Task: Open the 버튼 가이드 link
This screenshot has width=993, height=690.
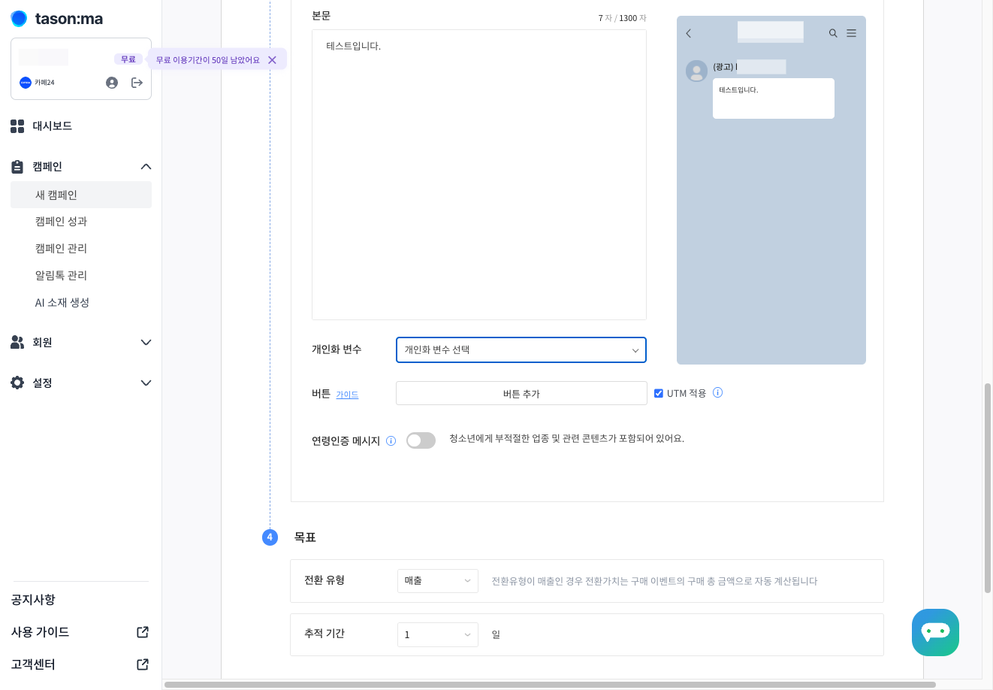Action: 347,395
